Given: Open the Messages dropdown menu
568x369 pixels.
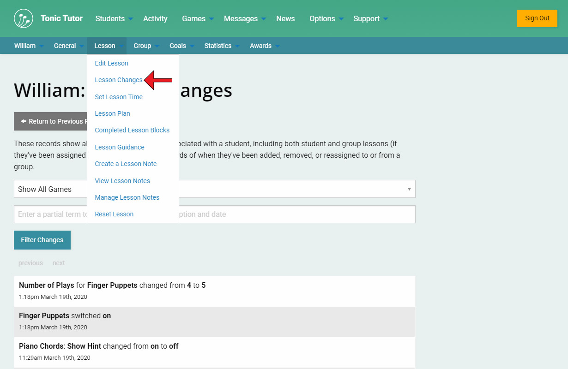Looking at the screenshot, I should (245, 19).
